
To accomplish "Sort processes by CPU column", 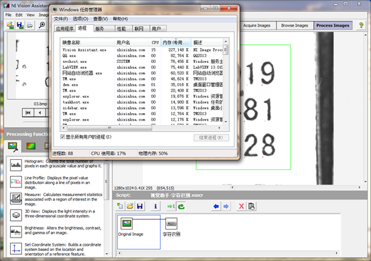I will tap(155, 42).
